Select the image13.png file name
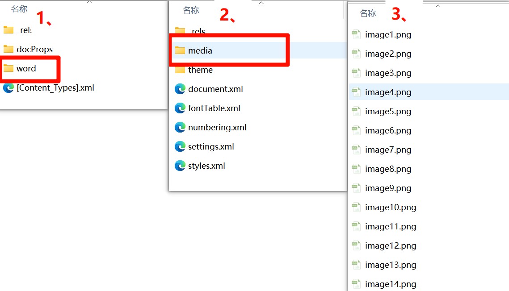This screenshot has height=291, width=509. 391,265
